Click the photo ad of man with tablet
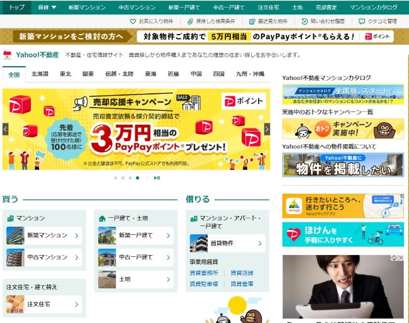 (343, 287)
